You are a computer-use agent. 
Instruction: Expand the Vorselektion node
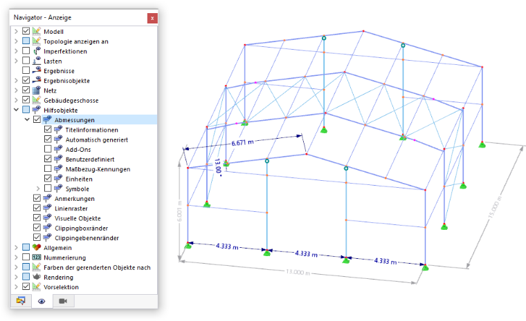(16, 287)
